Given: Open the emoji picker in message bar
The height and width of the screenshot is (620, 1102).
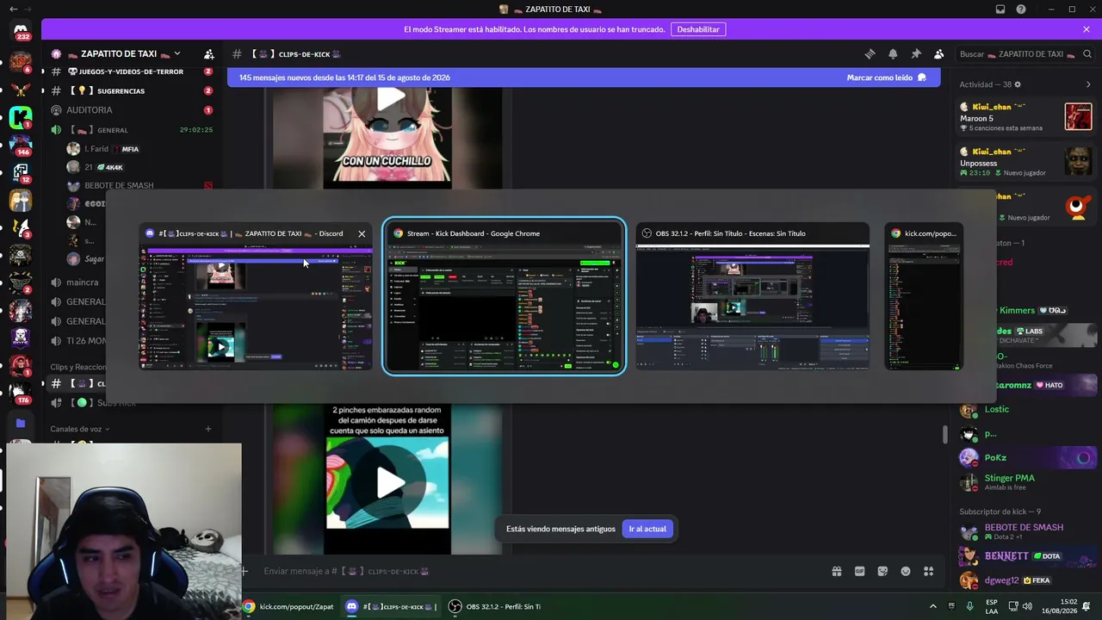Looking at the screenshot, I should tap(906, 571).
